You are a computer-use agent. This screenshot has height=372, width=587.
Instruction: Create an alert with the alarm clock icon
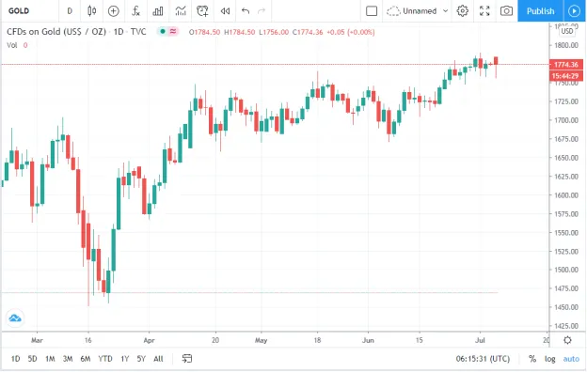[202, 11]
